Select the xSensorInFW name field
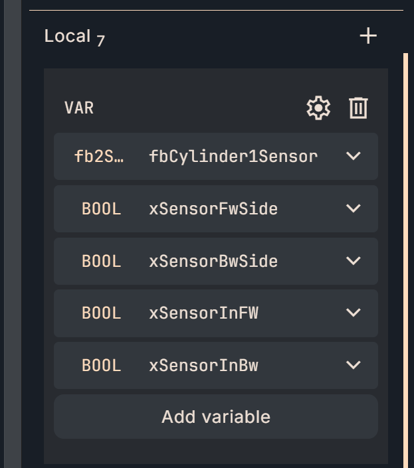 [x=203, y=313]
